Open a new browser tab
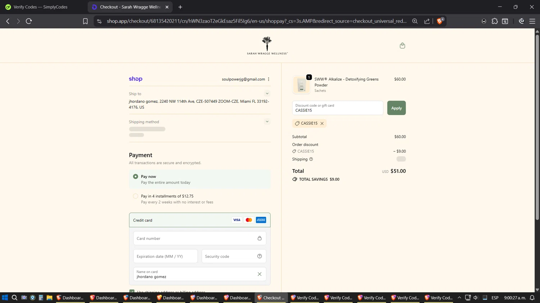 [180, 7]
